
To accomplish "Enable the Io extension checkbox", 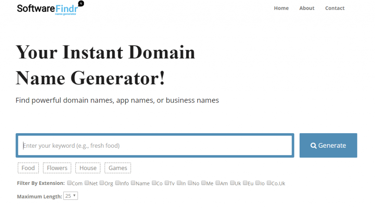I will (257, 183).
